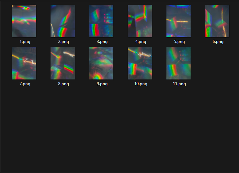The image size is (239, 173).
Task: Select the 3.png thumbnail image
Action: (101, 21)
